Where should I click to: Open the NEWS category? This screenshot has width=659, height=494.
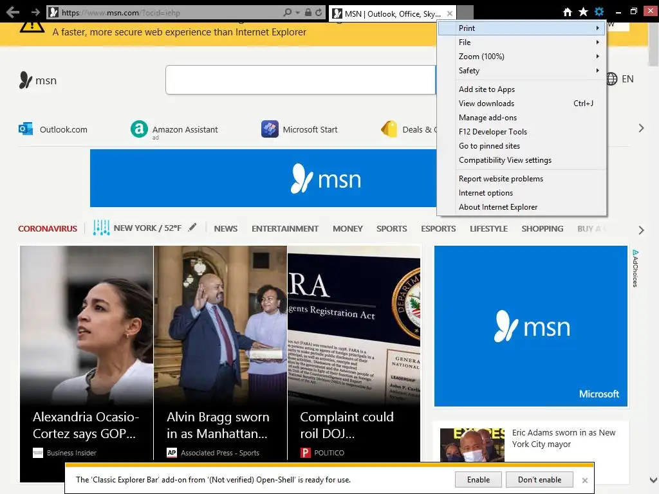pyautogui.click(x=226, y=228)
